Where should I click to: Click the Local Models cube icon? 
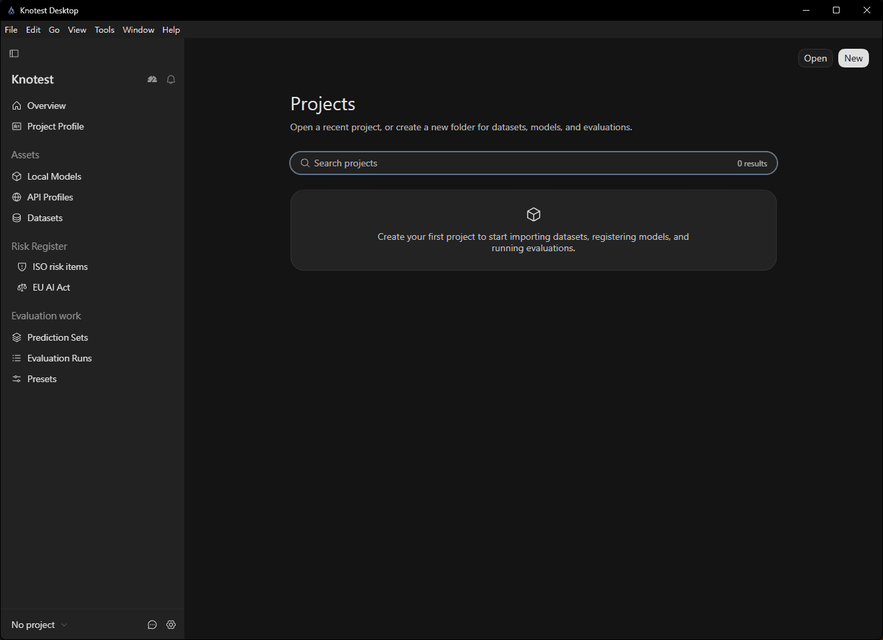[17, 176]
